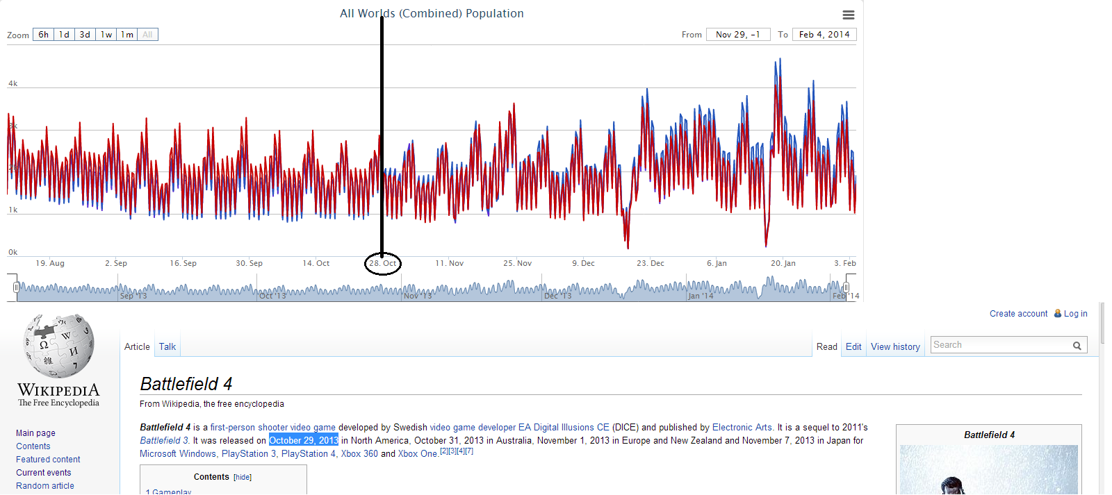Click the highlighted October 29, 2013 date

(304, 441)
